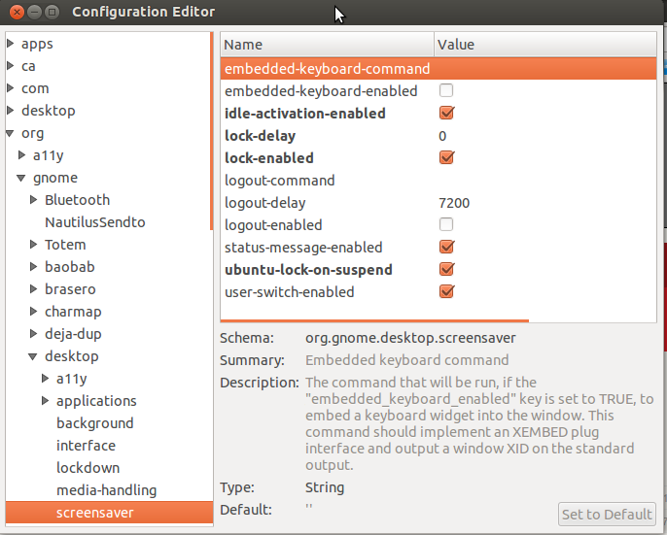Select the screensaver tree item
The image size is (667, 535).
(109, 513)
